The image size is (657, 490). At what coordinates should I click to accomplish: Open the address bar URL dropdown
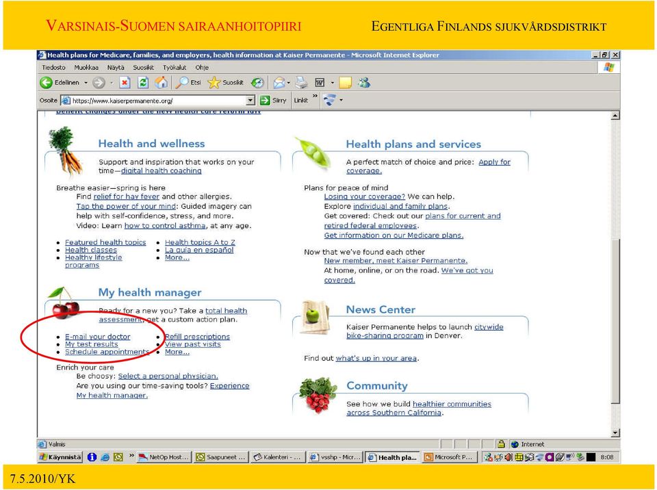point(250,101)
